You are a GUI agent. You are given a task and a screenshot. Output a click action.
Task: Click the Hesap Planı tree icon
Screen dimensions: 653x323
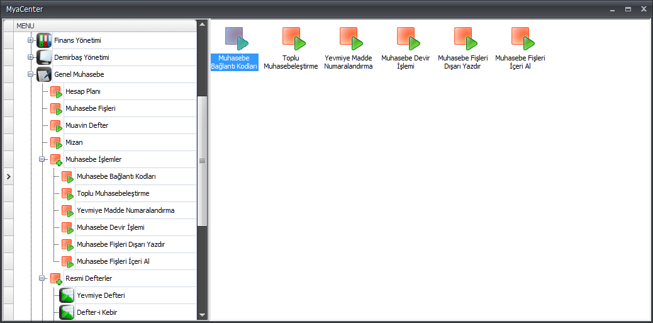[56, 92]
